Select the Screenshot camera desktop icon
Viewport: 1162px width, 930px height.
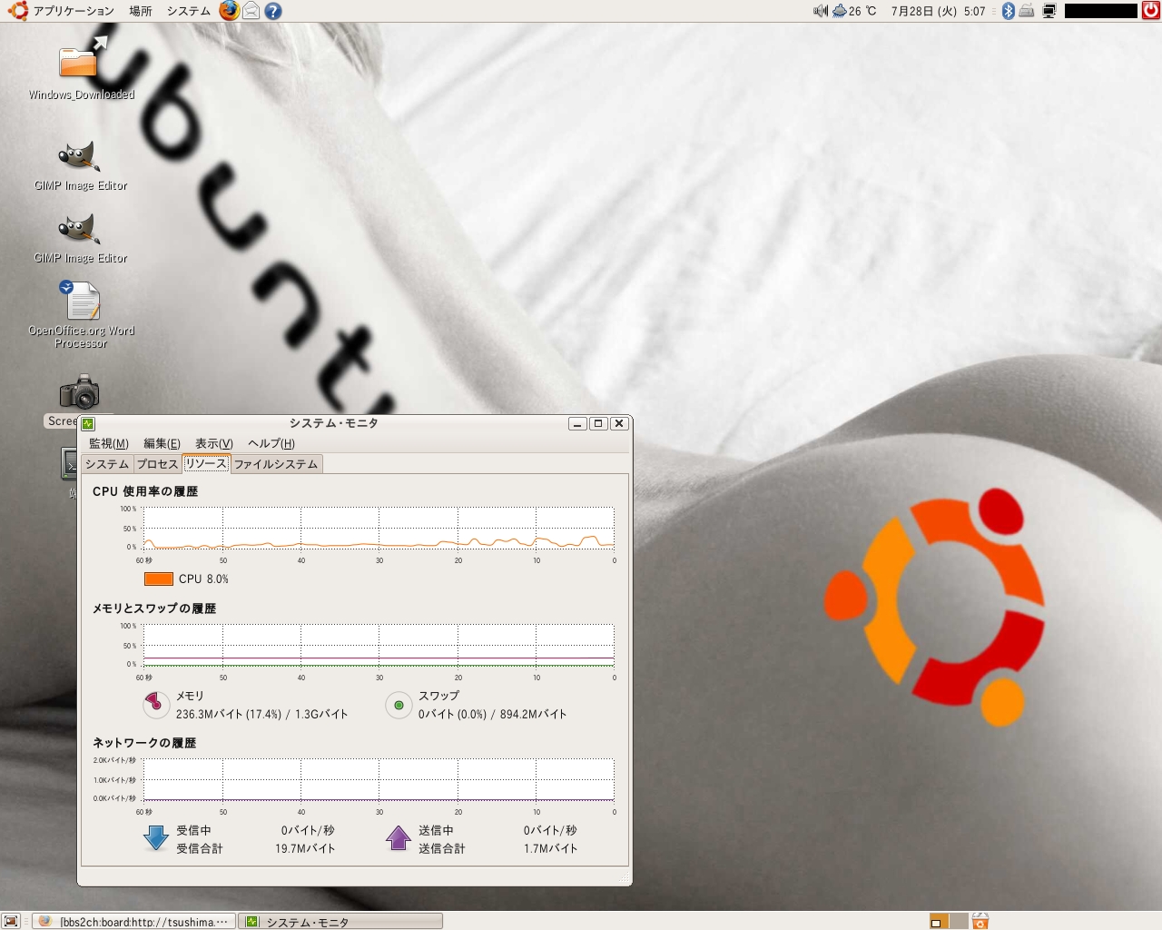point(79,392)
